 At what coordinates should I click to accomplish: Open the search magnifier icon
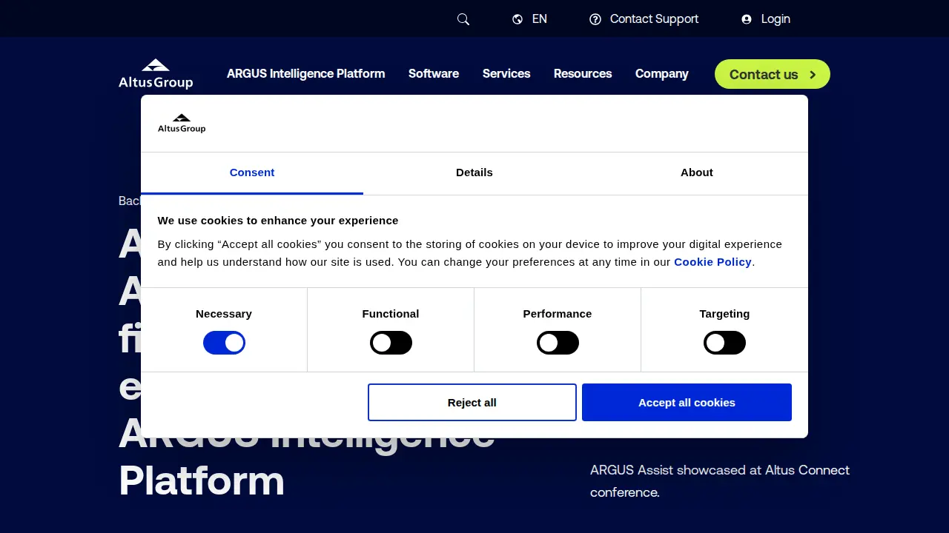tap(463, 19)
